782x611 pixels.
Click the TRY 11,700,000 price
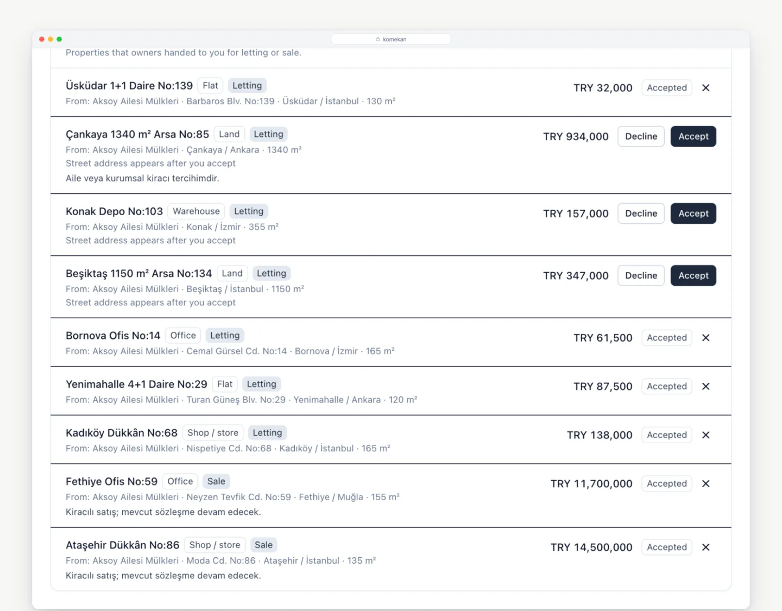point(591,484)
